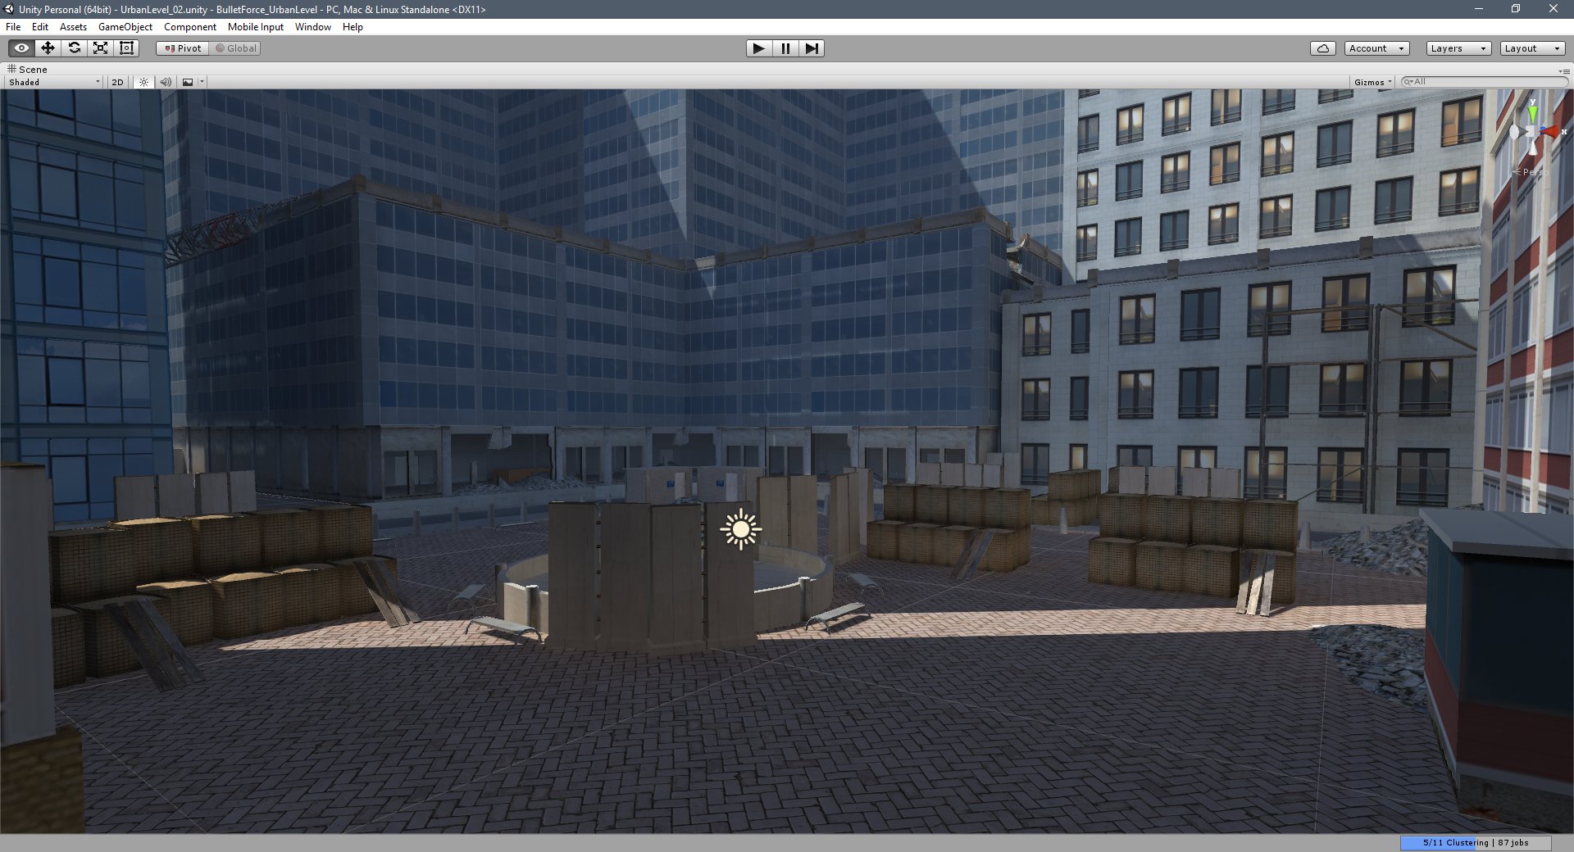Toggle 2D scene view mode
The height and width of the screenshot is (852, 1574).
117,82
